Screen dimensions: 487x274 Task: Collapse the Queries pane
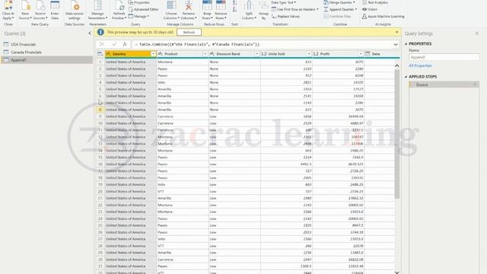tap(90, 33)
